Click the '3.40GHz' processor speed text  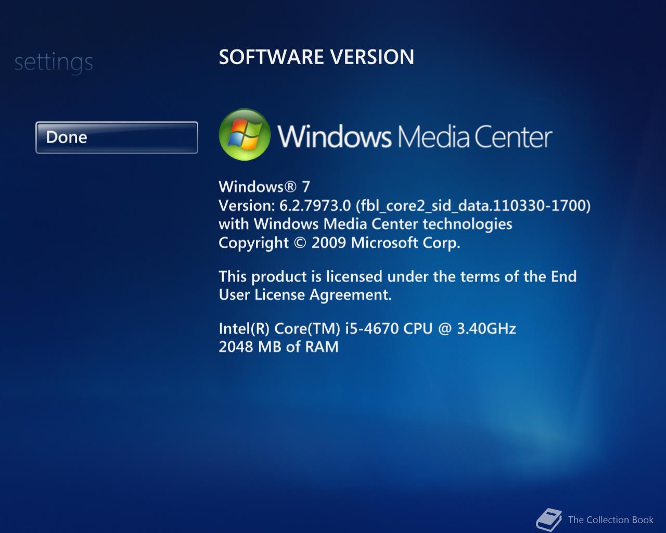(486, 328)
